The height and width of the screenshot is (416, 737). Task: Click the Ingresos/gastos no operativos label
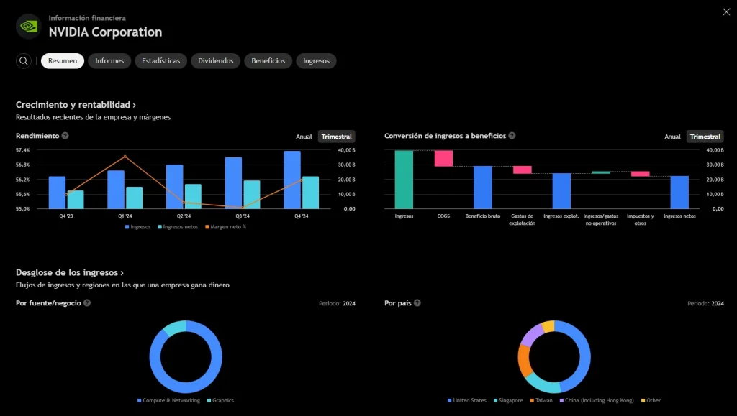(601, 219)
